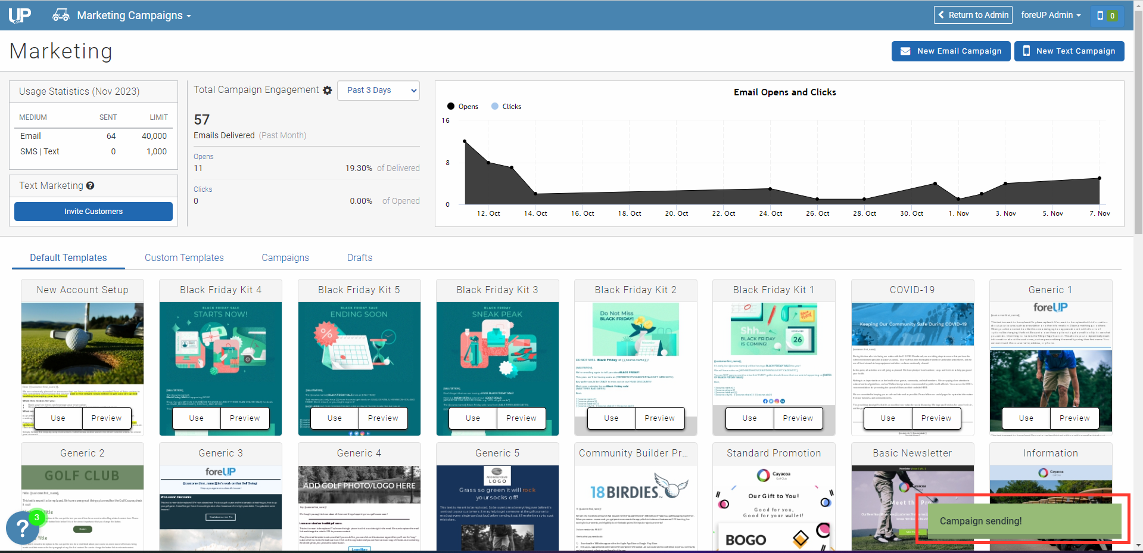The image size is (1143, 553).
Task: Use the New Account Setup template
Action: pyautogui.click(x=58, y=418)
